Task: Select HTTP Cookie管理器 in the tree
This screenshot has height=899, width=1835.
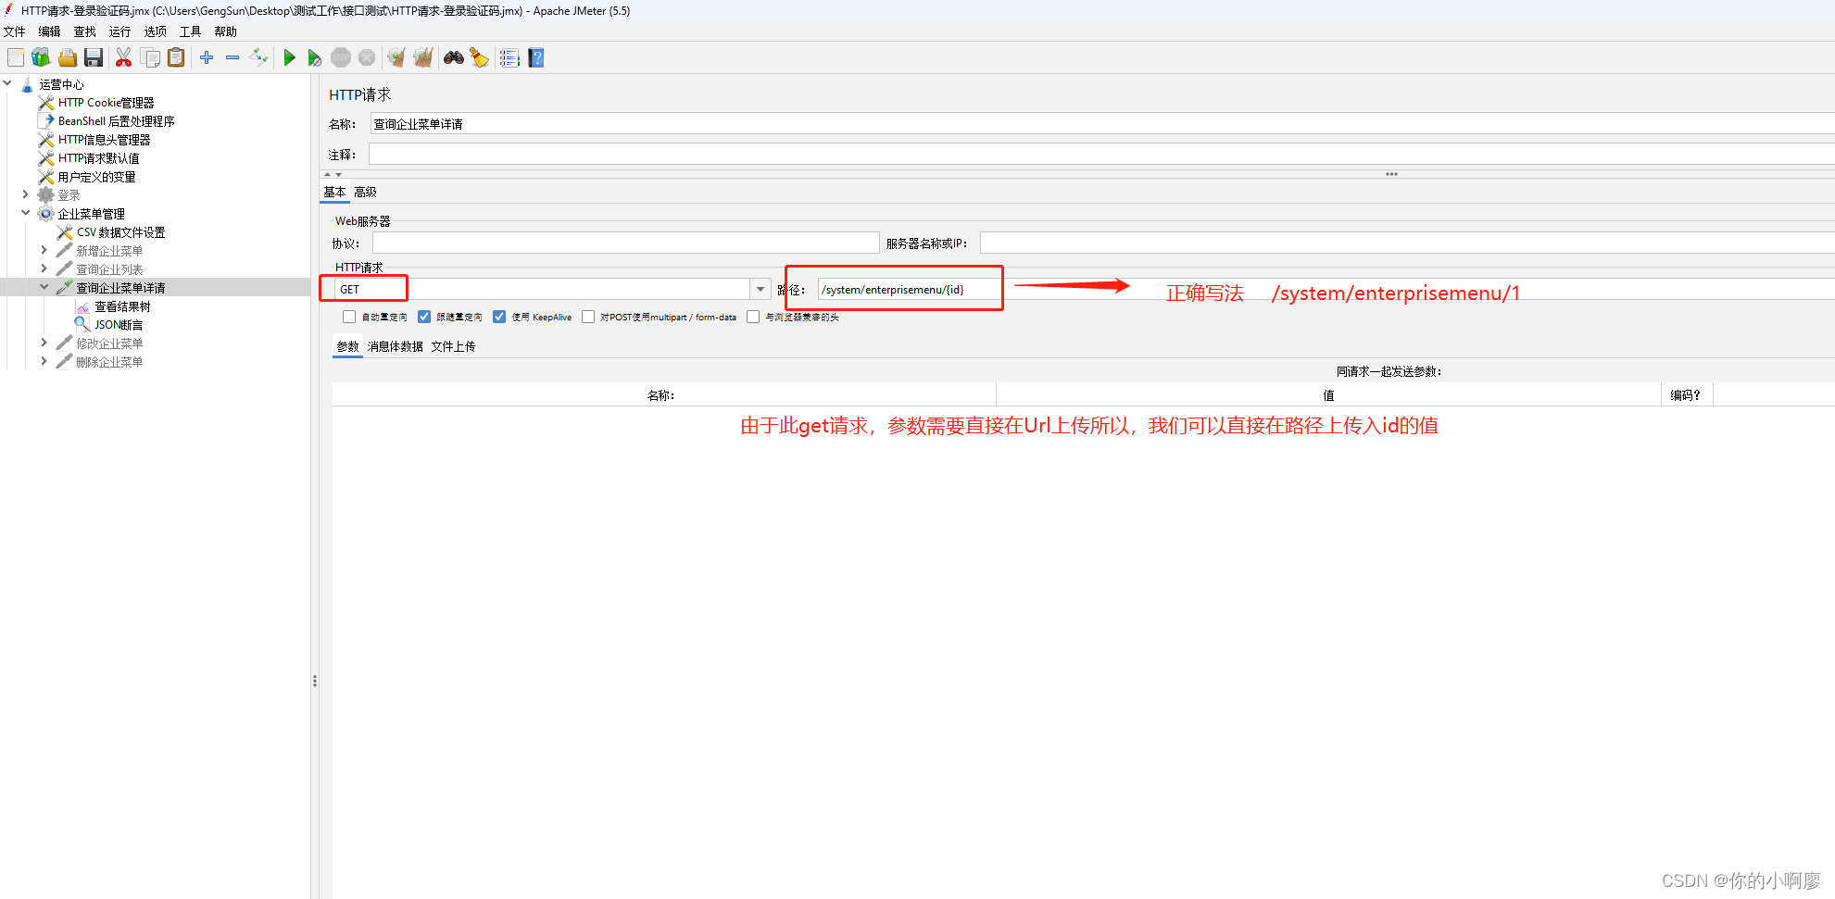Action: pos(106,103)
